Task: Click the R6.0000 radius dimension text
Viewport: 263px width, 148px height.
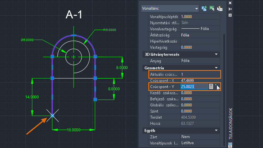Action: pos(110,30)
